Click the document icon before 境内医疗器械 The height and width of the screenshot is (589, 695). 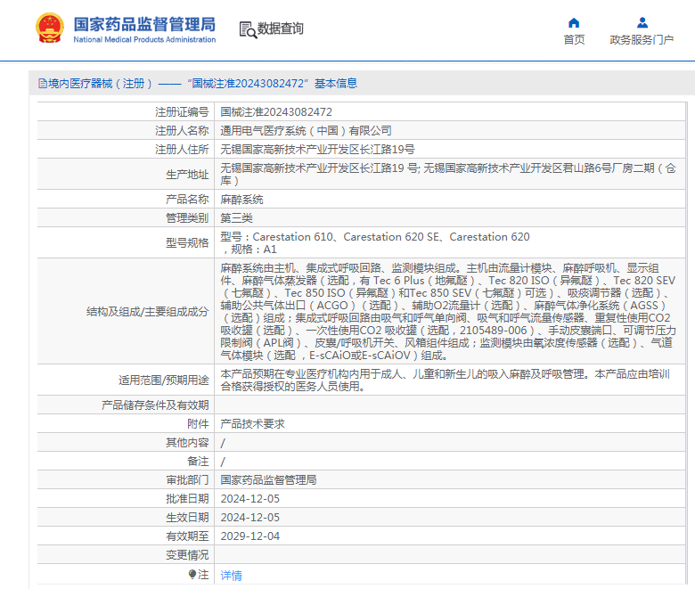point(43,84)
